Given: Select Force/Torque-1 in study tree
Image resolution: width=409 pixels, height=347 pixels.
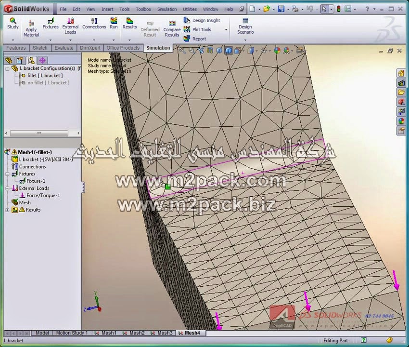Looking at the screenshot, I should point(40,195).
